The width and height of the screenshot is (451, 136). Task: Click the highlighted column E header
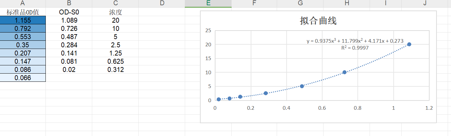click(x=208, y=3)
